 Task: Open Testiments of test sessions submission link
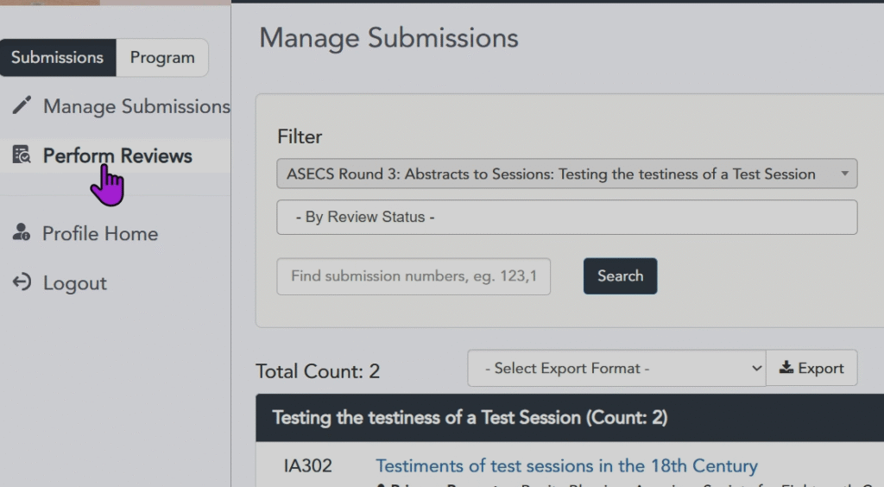click(x=566, y=466)
